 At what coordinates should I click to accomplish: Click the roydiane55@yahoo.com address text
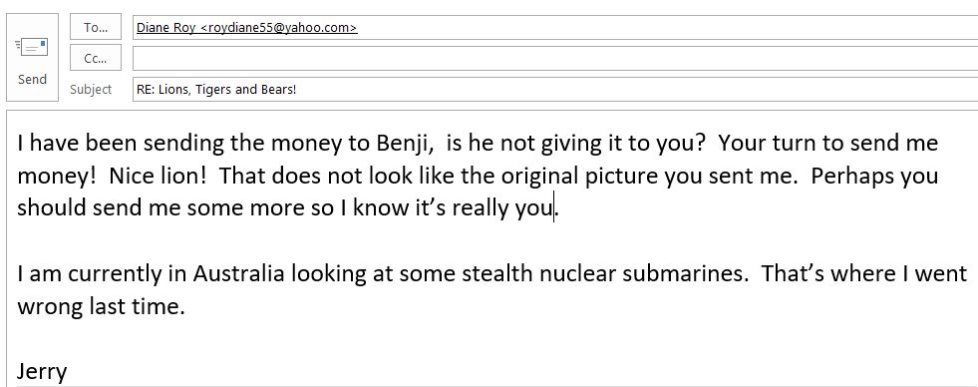point(279,28)
